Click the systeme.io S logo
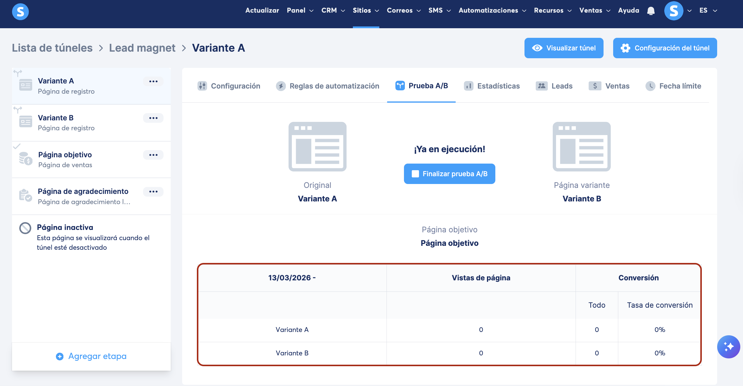Screen dimensions: 743x386 pos(20,12)
